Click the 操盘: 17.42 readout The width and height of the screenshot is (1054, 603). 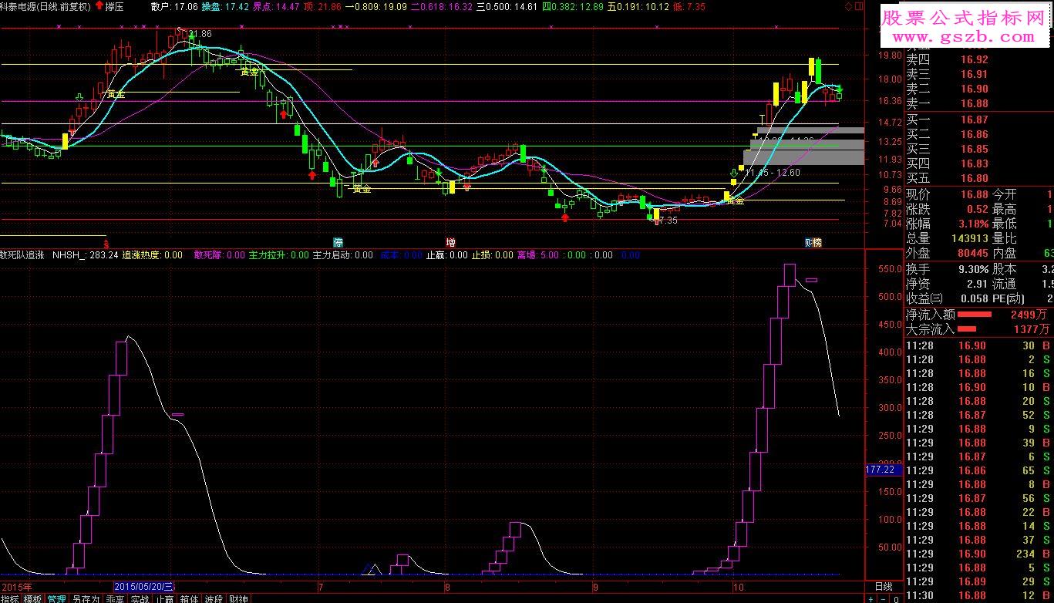[x=224, y=6]
